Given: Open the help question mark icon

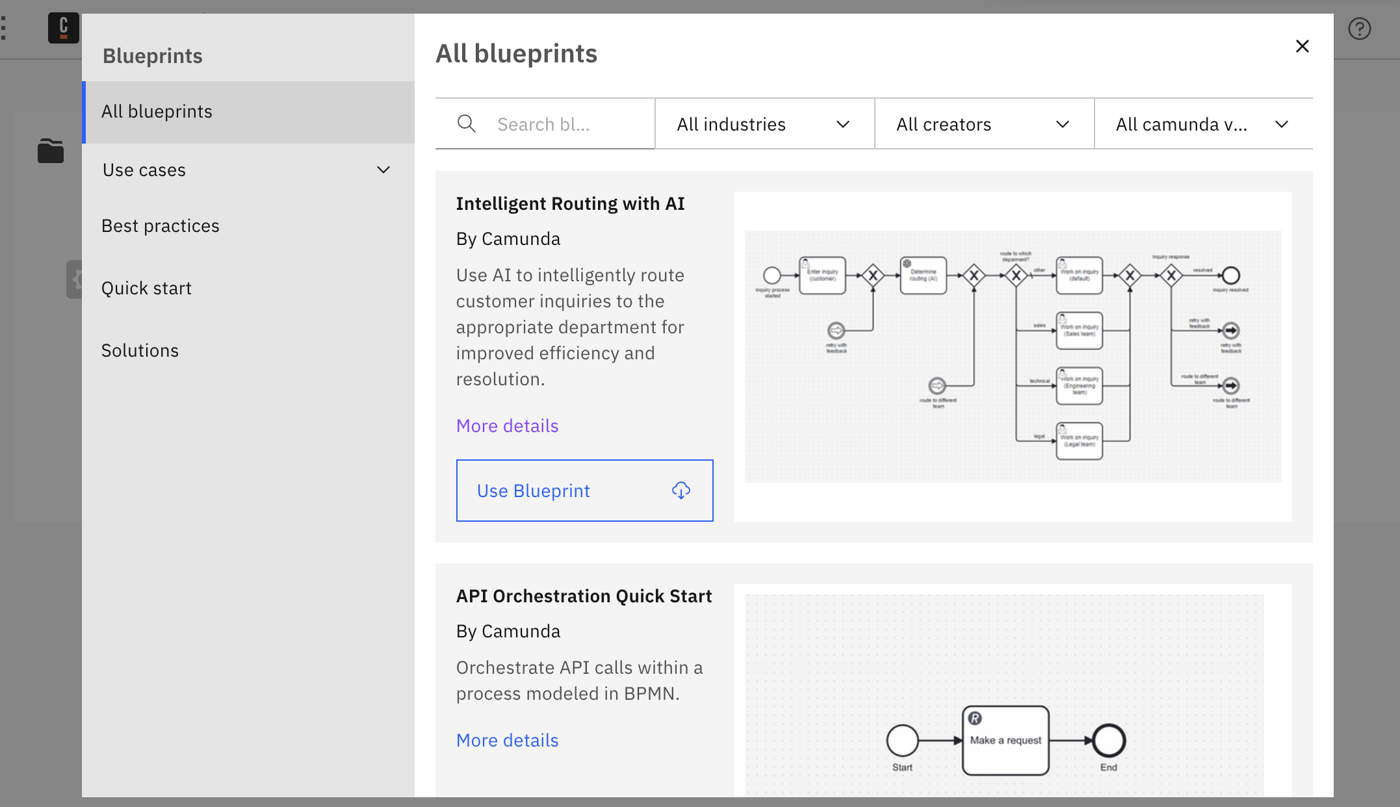Looking at the screenshot, I should [1360, 28].
